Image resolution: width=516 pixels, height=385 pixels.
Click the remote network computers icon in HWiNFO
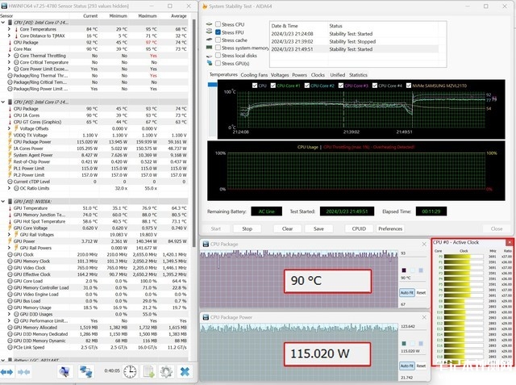(x=86, y=372)
